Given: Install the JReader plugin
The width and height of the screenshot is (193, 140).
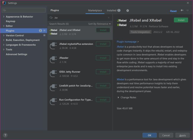Looking at the screenshot, I should 103,58.
